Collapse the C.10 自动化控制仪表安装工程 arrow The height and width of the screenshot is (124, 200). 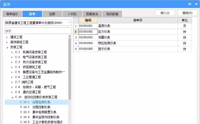(x=12, y=97)
